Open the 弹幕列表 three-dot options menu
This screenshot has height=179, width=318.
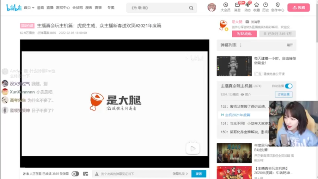241,45
